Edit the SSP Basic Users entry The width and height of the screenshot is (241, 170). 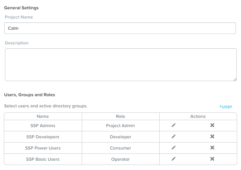click(x=174, y=159)
